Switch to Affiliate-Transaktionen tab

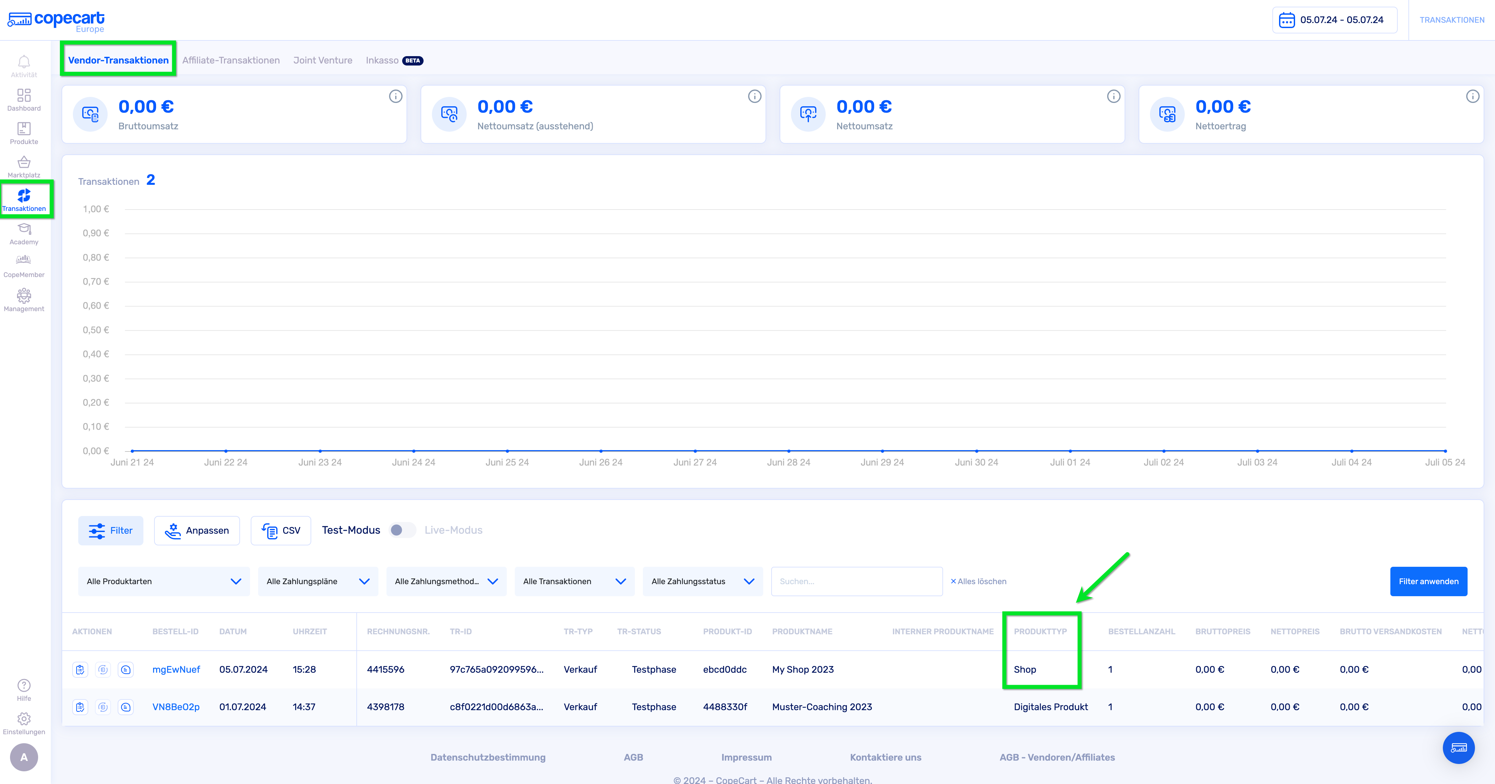(230, 60)
